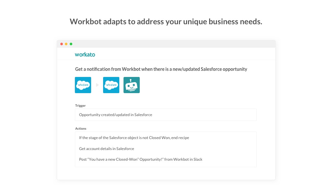Select the Get account details in Salesforce action
The image size is (332, 194).
click(107, 148)
